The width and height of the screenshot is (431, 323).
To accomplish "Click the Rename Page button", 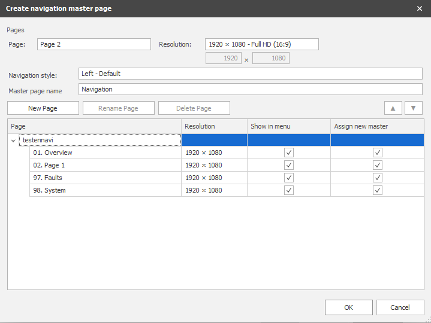I will pyautogui.click(x=119, y=108).
